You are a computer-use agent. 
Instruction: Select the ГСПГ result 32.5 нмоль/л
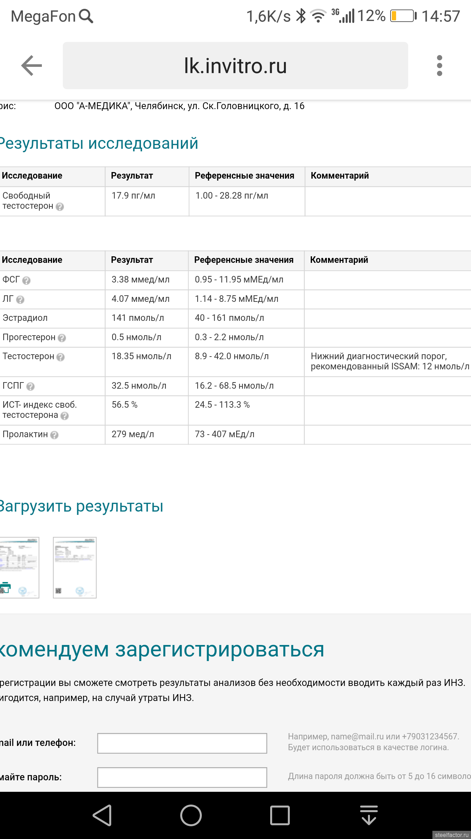point(139,386)
